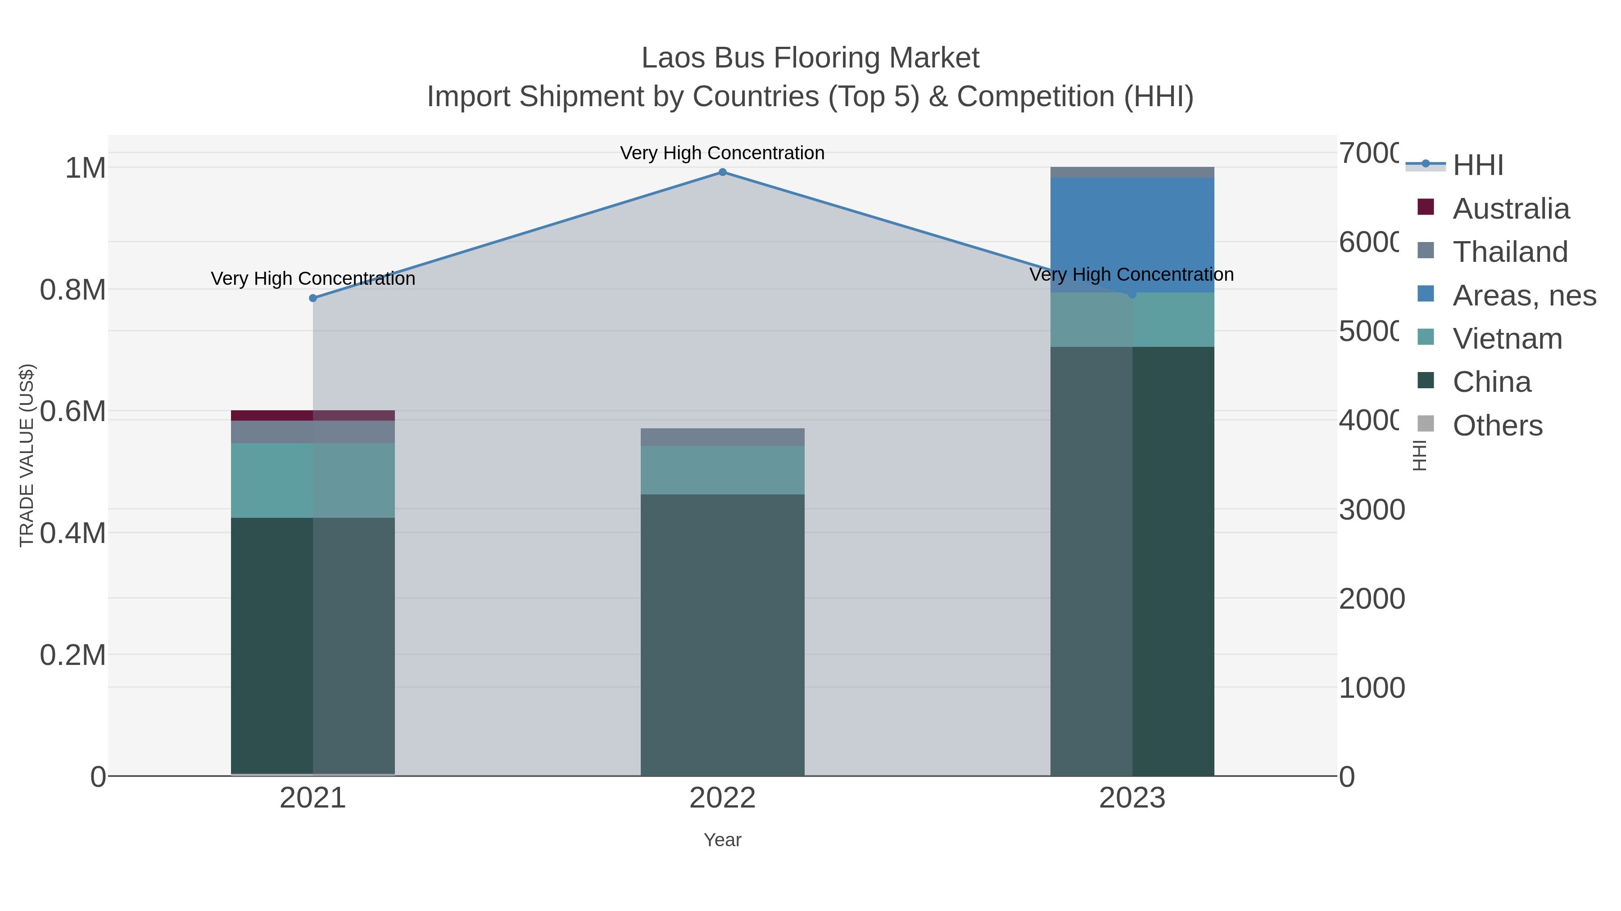The height and width of the screenshot is (911, 1621).
Task: Click the Thailand bar segment for 2022
Action: [x=722, y=437]
